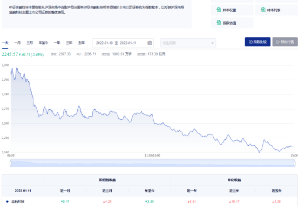This screenshot has height=206, width=299.
Task: Click the 近一年 column header
Action: pyautogui.click(x=192, y=190)
